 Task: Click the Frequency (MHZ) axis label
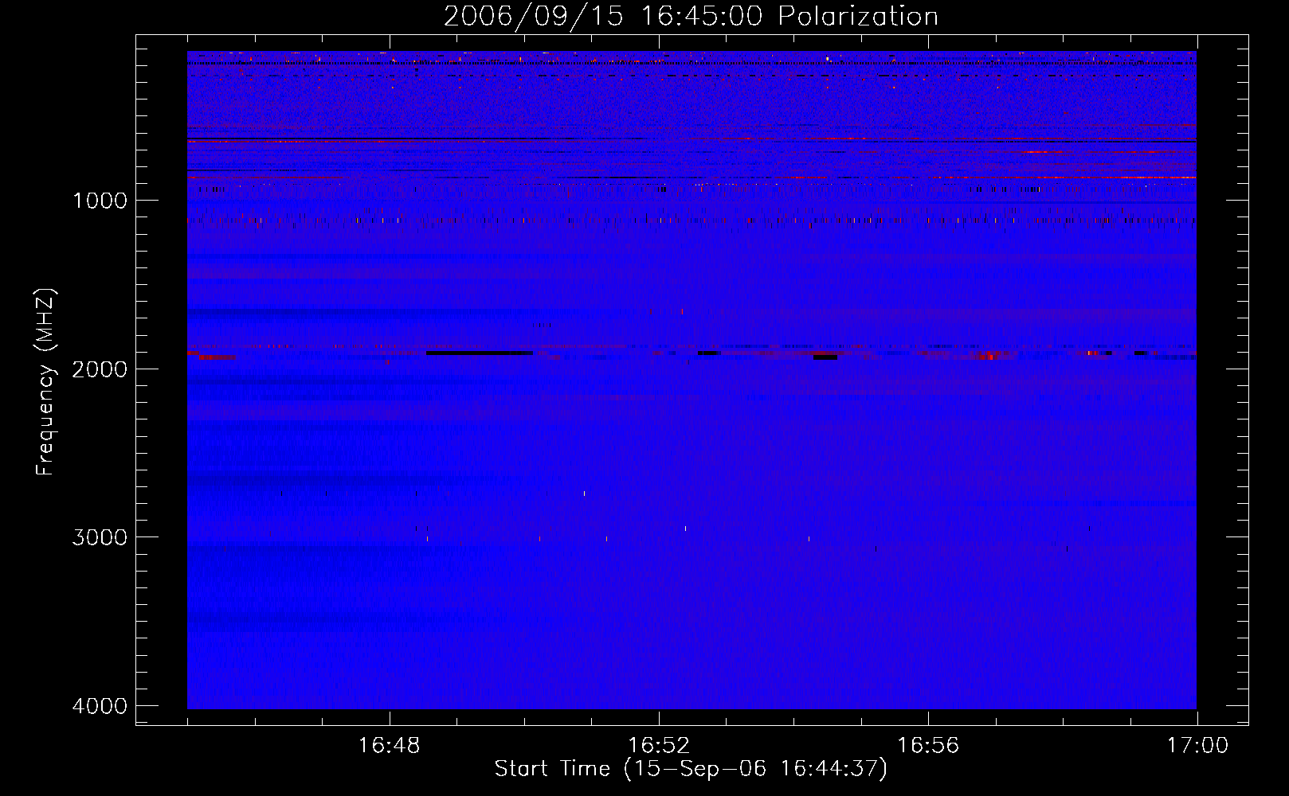tap(45, 382)
